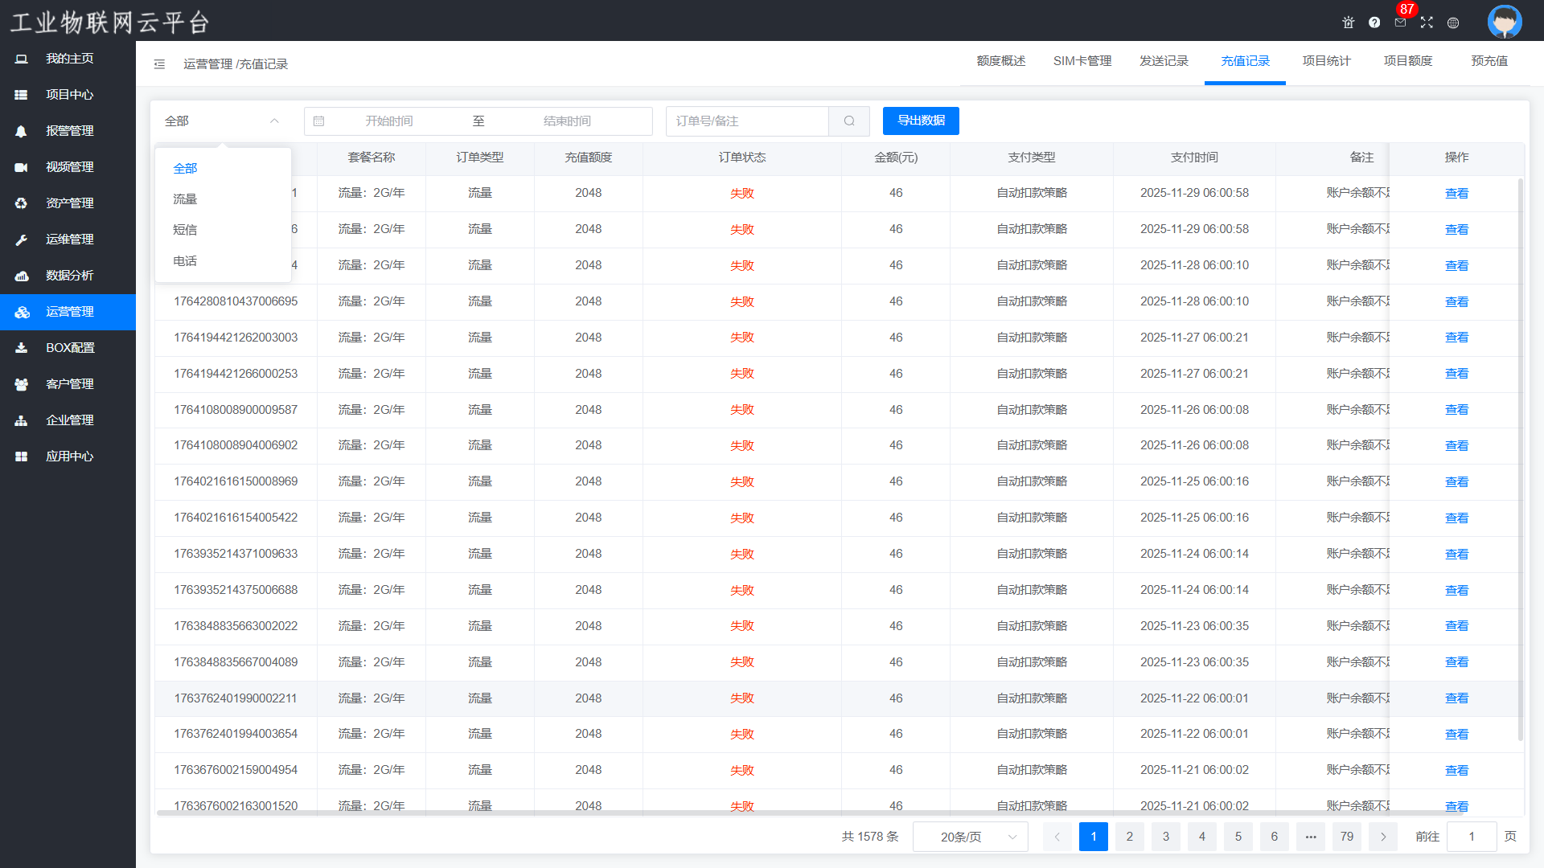
Task: Open the help question mark icon
Action: tap(1374, 23)
